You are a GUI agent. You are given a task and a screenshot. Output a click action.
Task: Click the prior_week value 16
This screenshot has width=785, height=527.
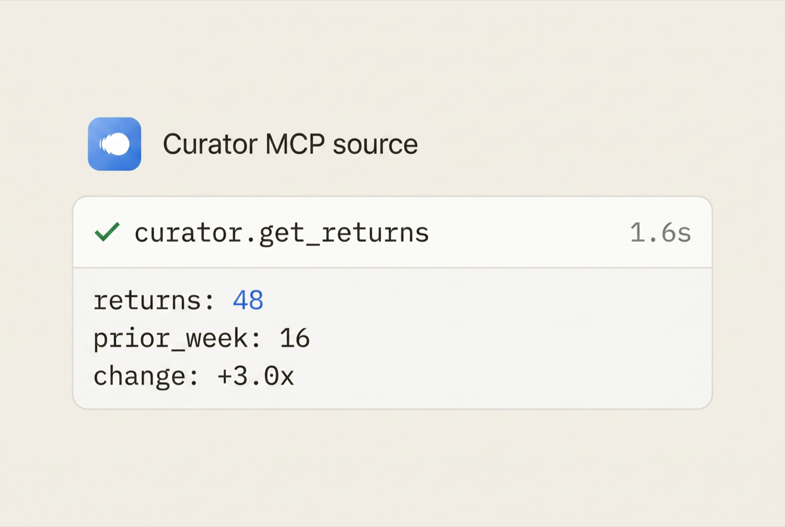point(294,338)
